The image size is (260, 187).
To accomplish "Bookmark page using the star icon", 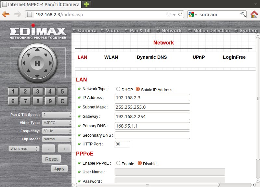I will [168, 15].
